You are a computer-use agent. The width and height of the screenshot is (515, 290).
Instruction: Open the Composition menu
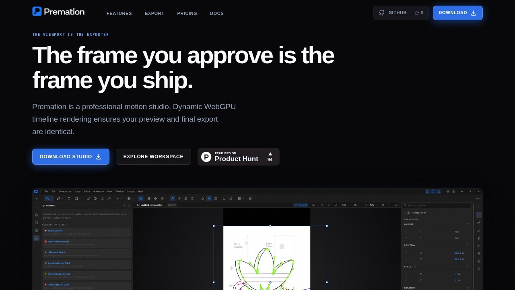[x=65, y=191]
